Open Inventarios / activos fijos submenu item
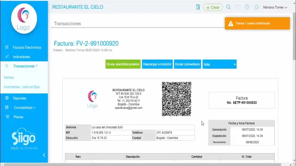The width and height of the screenshot is (296, 166). tap(21, 87)
